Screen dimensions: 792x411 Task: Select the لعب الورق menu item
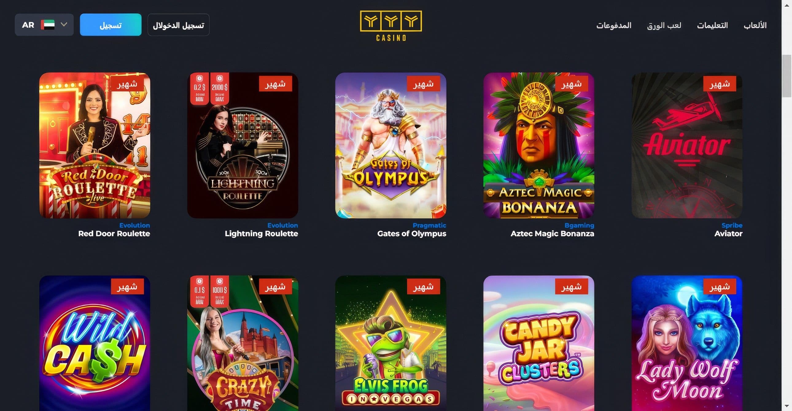[x=664, y=25]
